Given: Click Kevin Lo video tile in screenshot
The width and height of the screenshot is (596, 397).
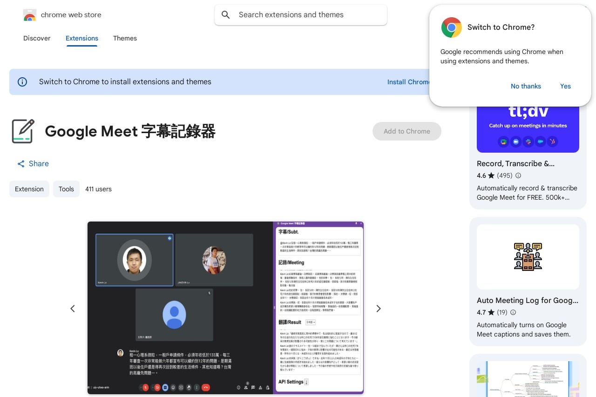Looking at the screenshot, I should [x=135, y=260].
